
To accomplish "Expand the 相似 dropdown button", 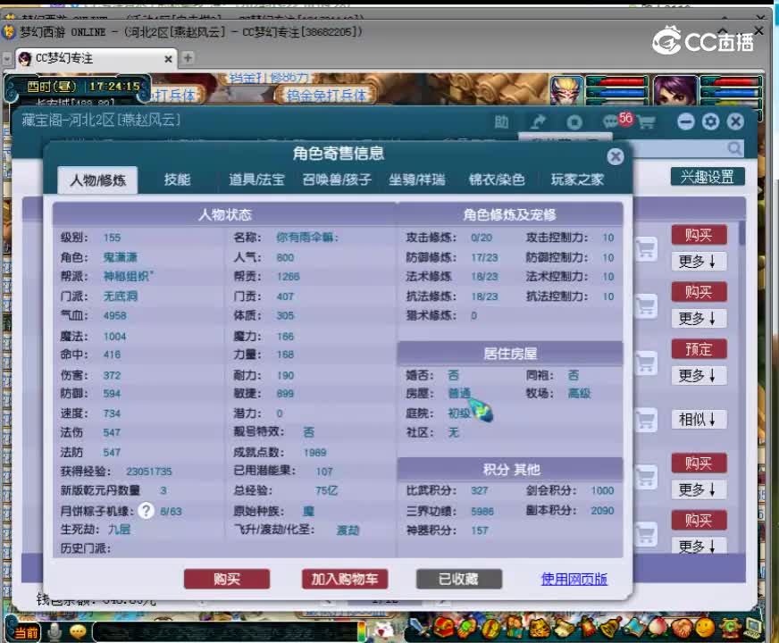I will click(x=699, y=420).
